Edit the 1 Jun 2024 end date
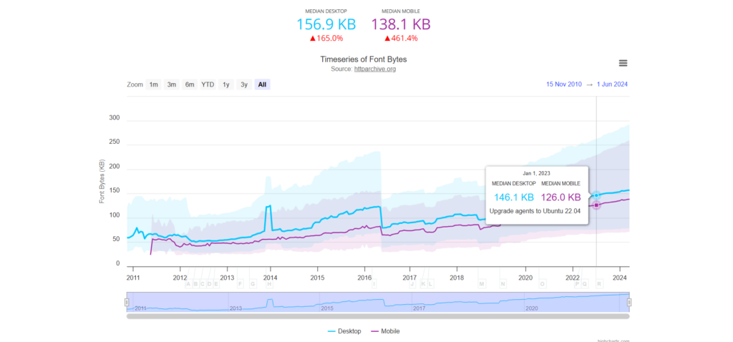733x342 pixels. tap(612, 84)
